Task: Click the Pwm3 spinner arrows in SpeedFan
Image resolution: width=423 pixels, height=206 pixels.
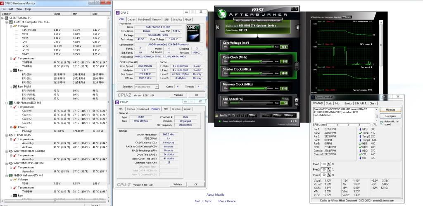Action: pos(329,175)
